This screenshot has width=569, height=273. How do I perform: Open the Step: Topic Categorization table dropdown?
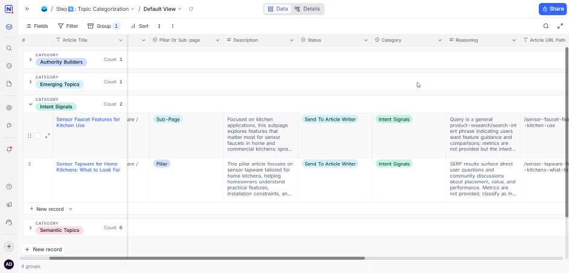pos(95,9)
